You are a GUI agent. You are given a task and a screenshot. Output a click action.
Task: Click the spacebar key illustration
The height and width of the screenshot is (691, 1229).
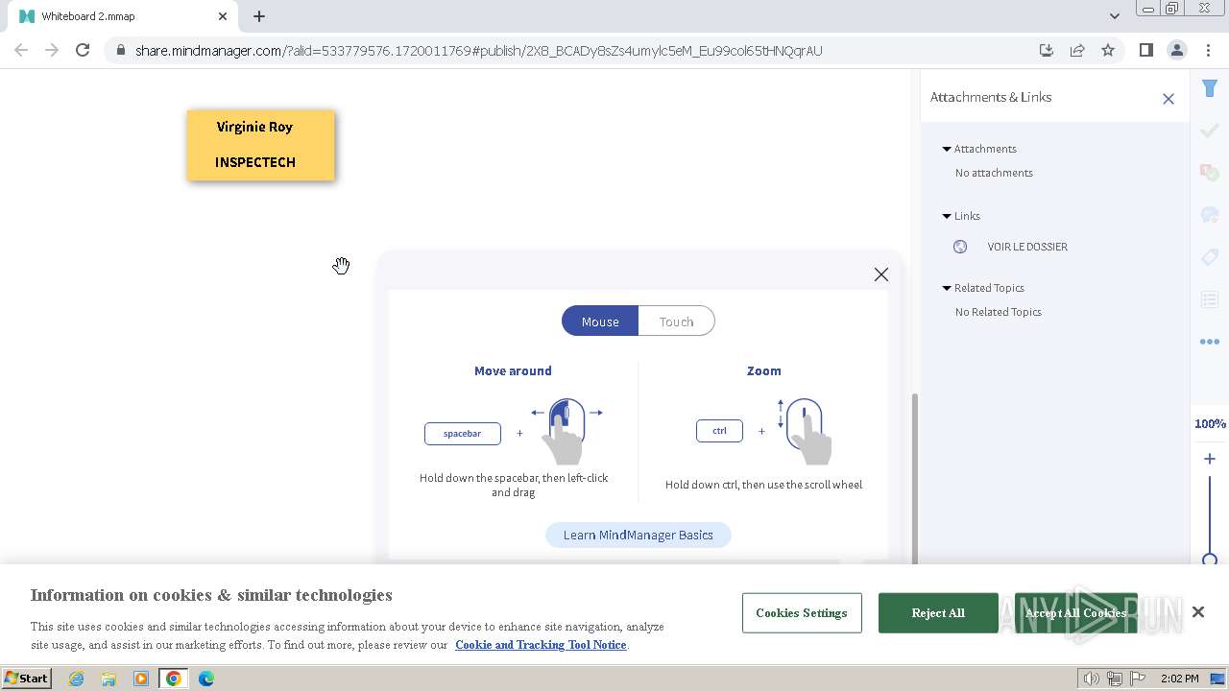(x=462, y=434)
